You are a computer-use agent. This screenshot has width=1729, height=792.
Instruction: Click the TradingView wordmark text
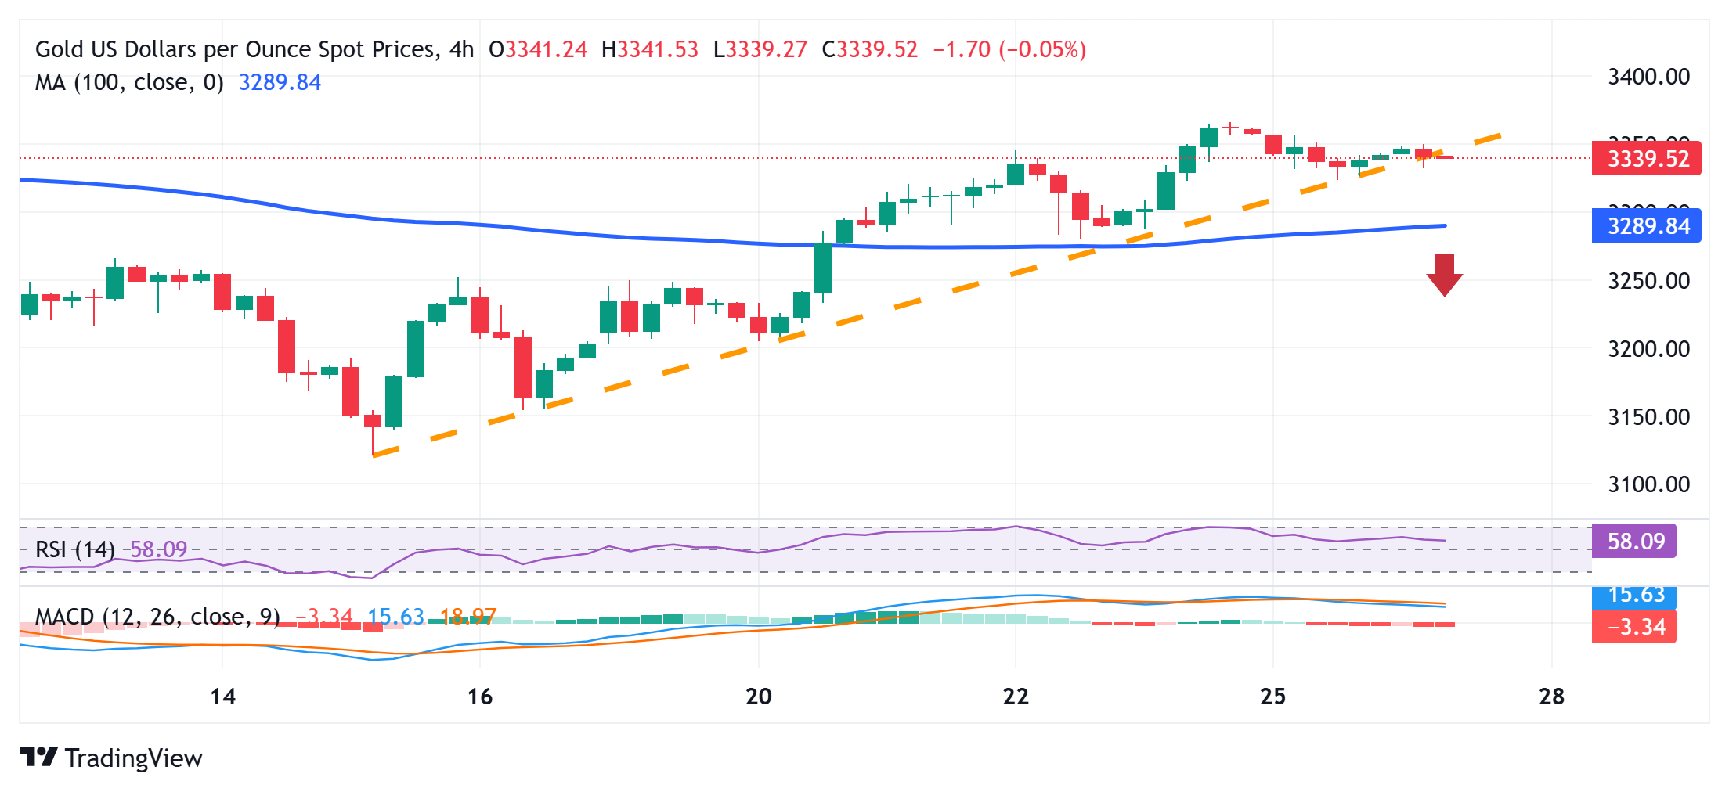[x=134, y=758]
